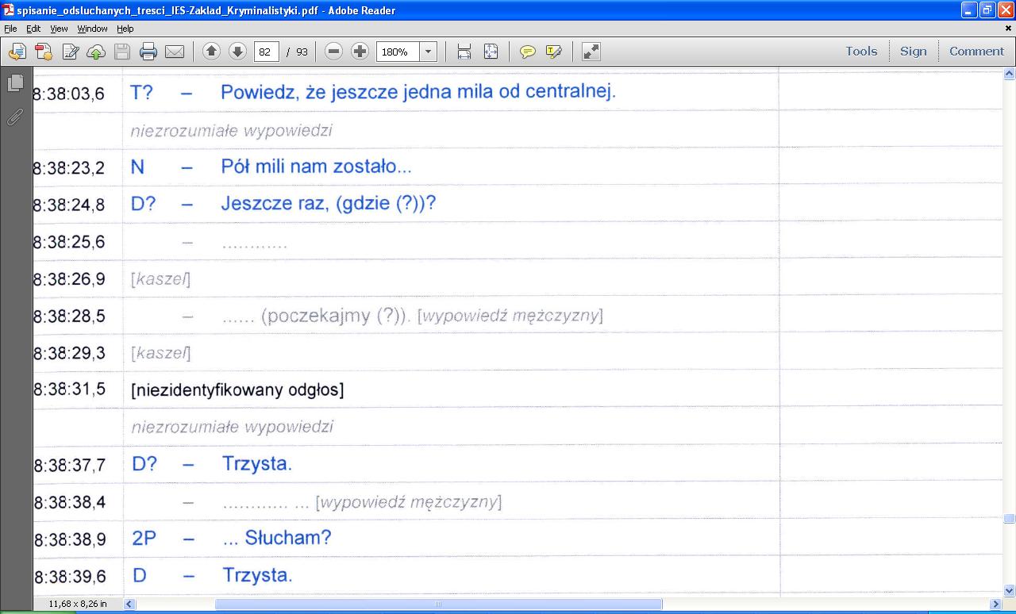
Task: Open the page thumbnails panel
Action: (15, 83)
